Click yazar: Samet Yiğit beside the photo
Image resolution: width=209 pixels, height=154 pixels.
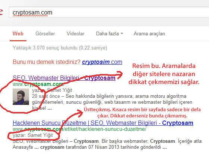(x=52, y=90)
